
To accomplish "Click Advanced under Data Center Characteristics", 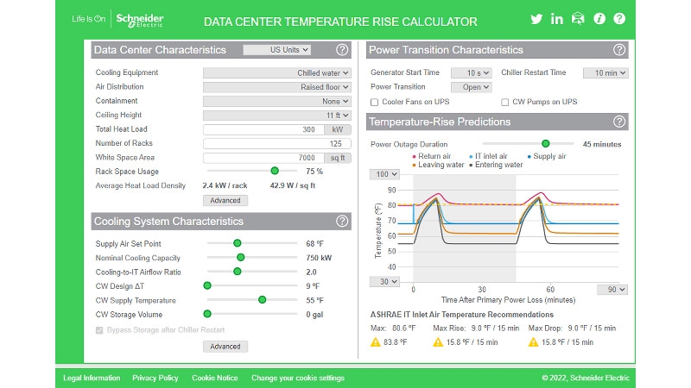I will click(x=225, y=200).
